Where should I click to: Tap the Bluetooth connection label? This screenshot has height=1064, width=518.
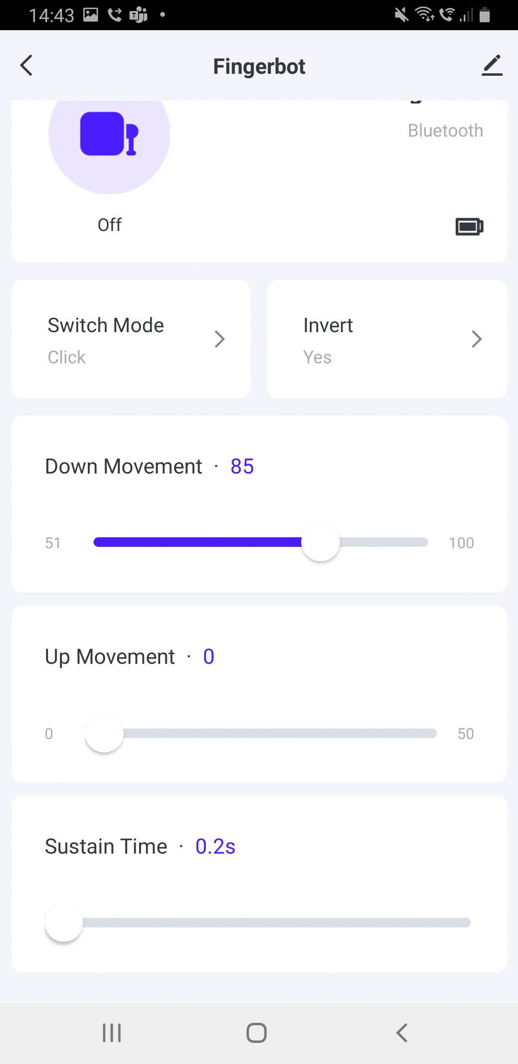[445, 130]
